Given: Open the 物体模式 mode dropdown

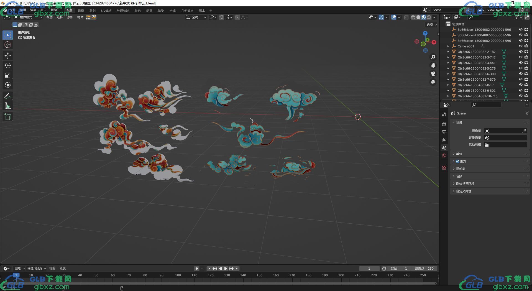Looking at the screenshot, I should tap(28, 17).
